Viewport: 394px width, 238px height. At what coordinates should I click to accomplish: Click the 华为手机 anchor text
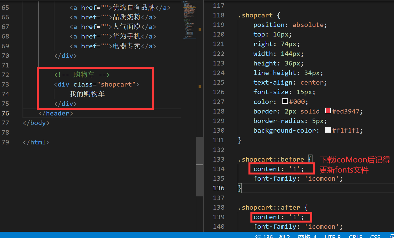click(127, 36)
